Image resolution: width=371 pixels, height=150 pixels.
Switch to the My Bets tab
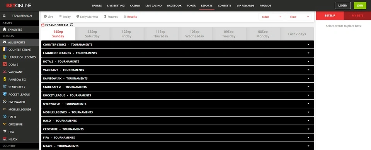coord(357,15)
